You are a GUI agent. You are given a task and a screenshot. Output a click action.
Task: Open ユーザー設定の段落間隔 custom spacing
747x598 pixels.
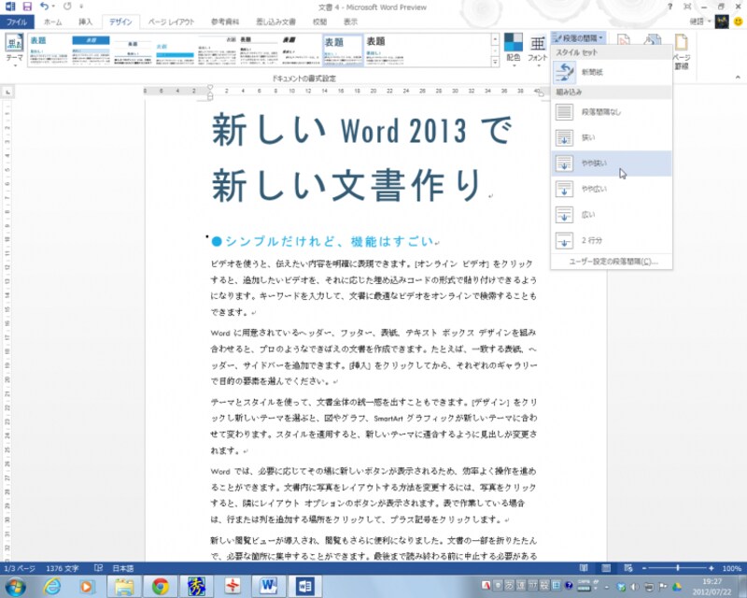(613, 262)
